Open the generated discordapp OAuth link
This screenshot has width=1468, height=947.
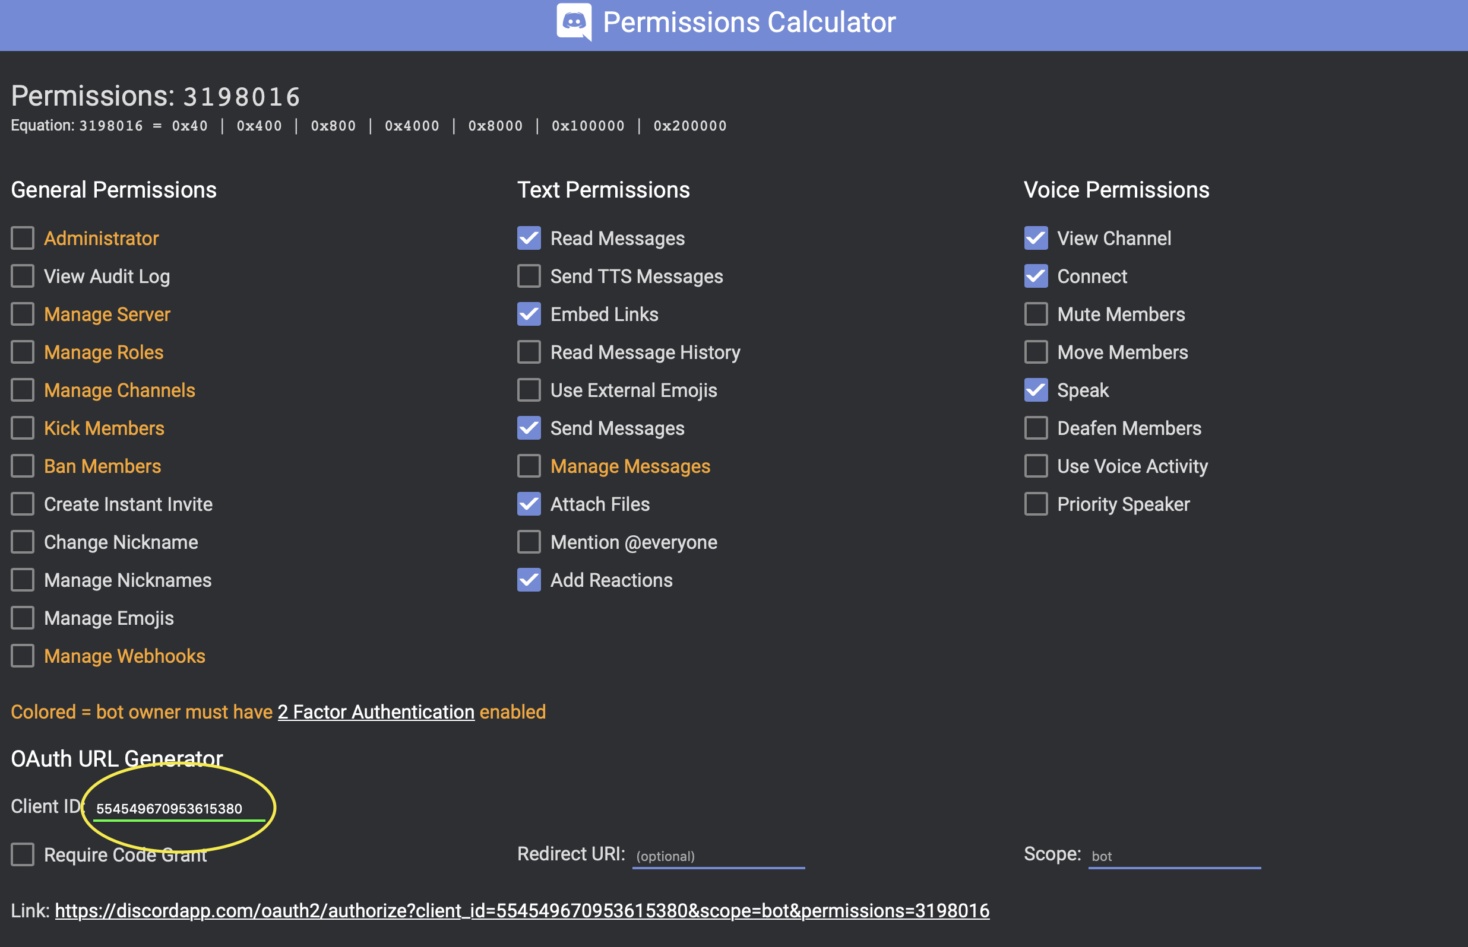(x=522, y=910)
